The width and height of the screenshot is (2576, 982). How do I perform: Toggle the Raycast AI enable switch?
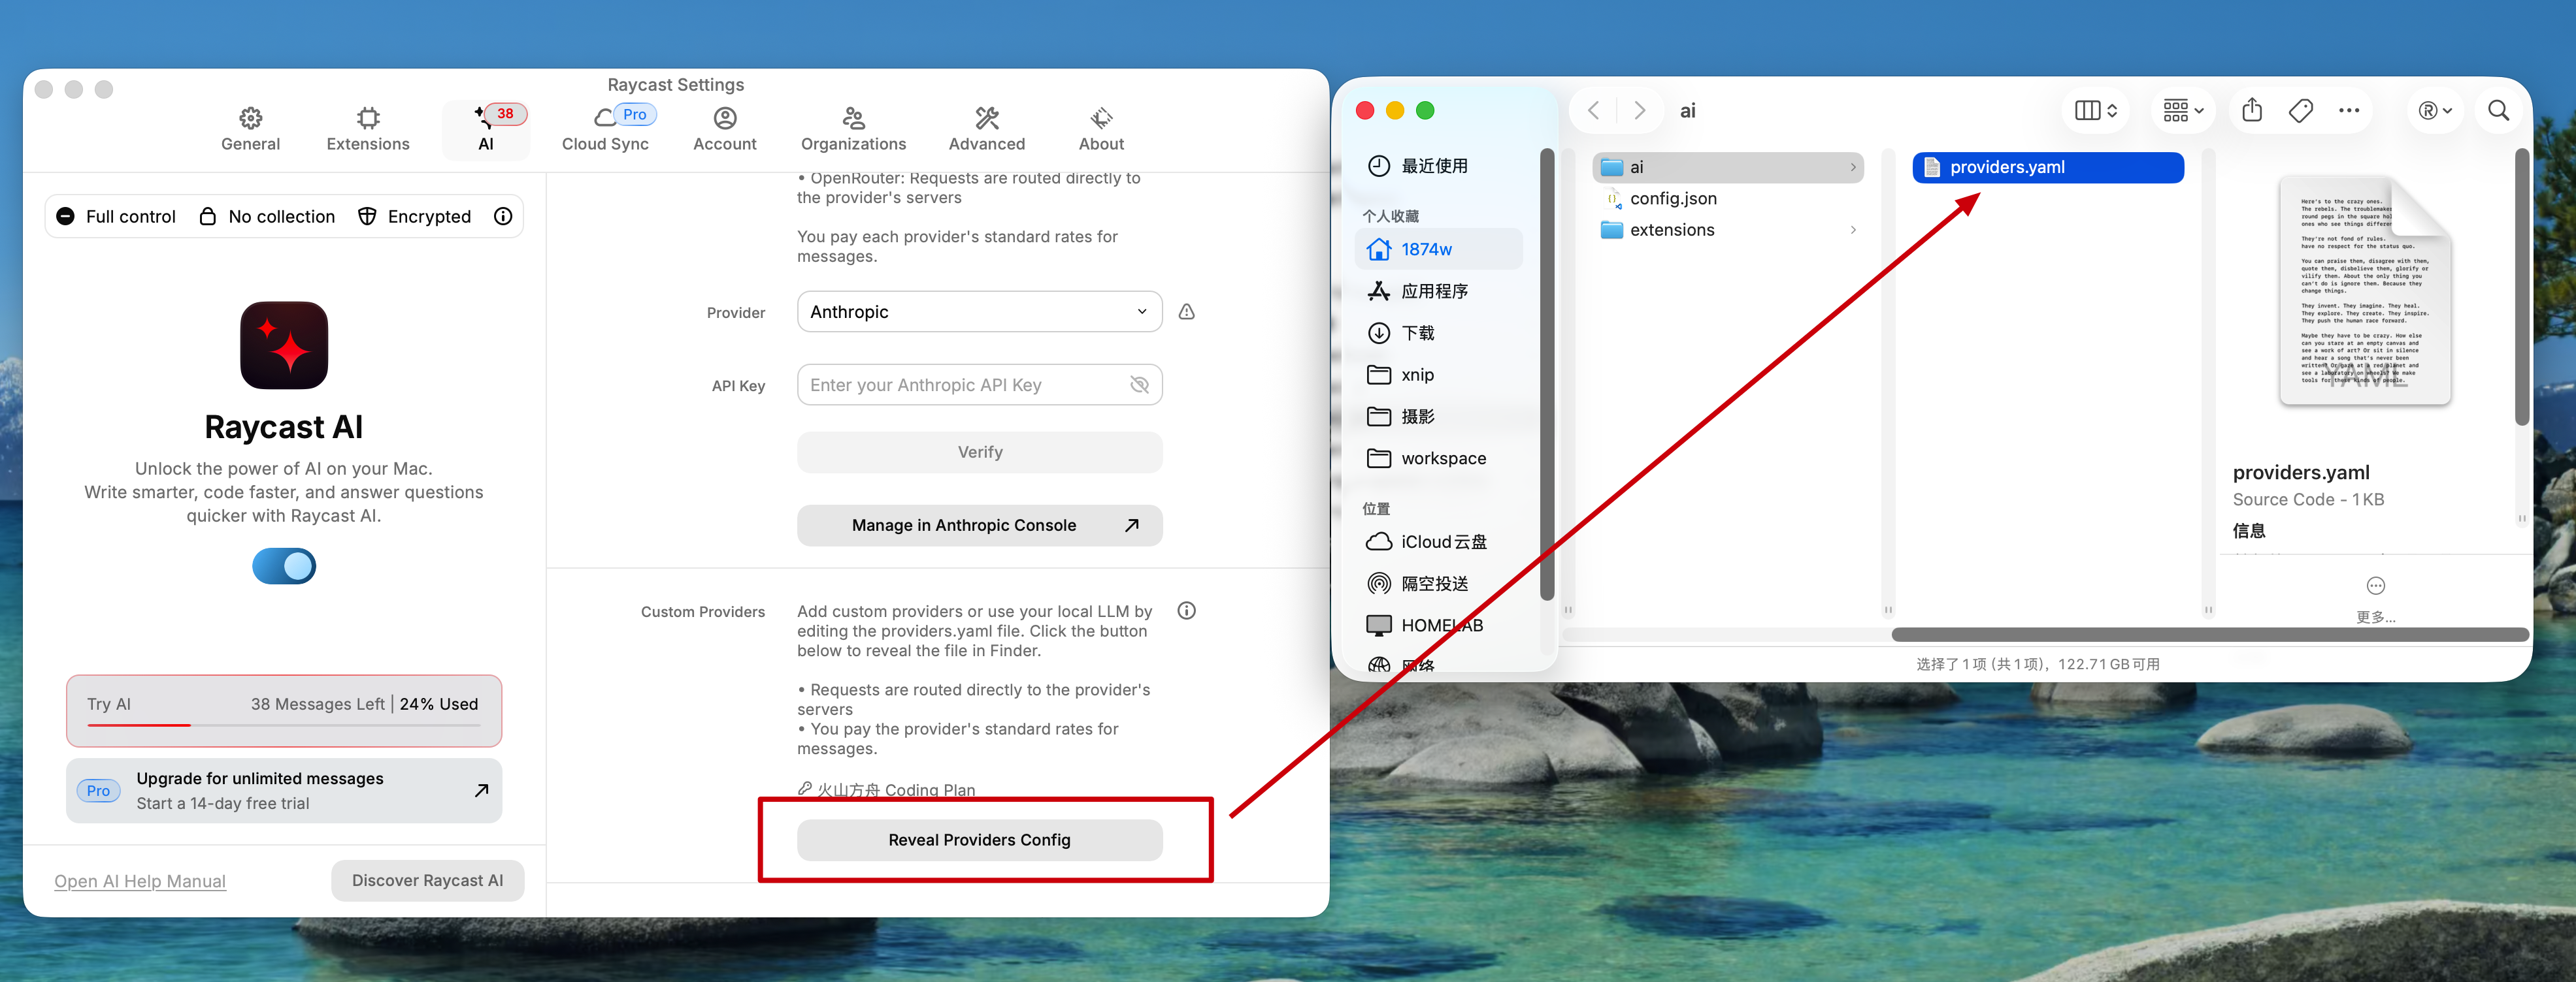click(x=284, y=565)
